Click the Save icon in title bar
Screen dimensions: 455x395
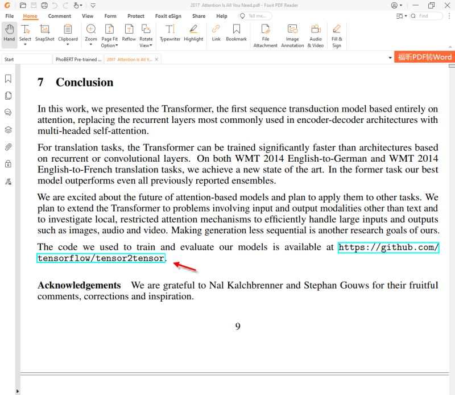(x=34, y=5)
